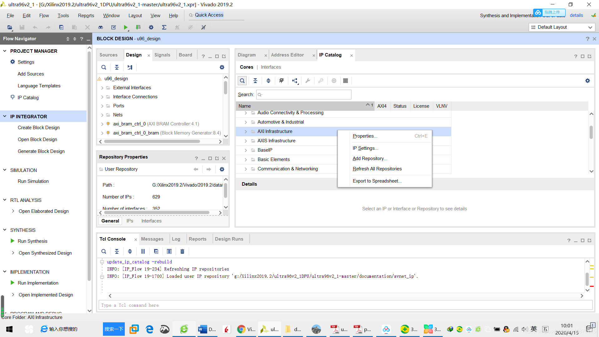Click the Generate Block Design icon
The width and height of the screenshot is (599, 337).
tap(41, 151)
